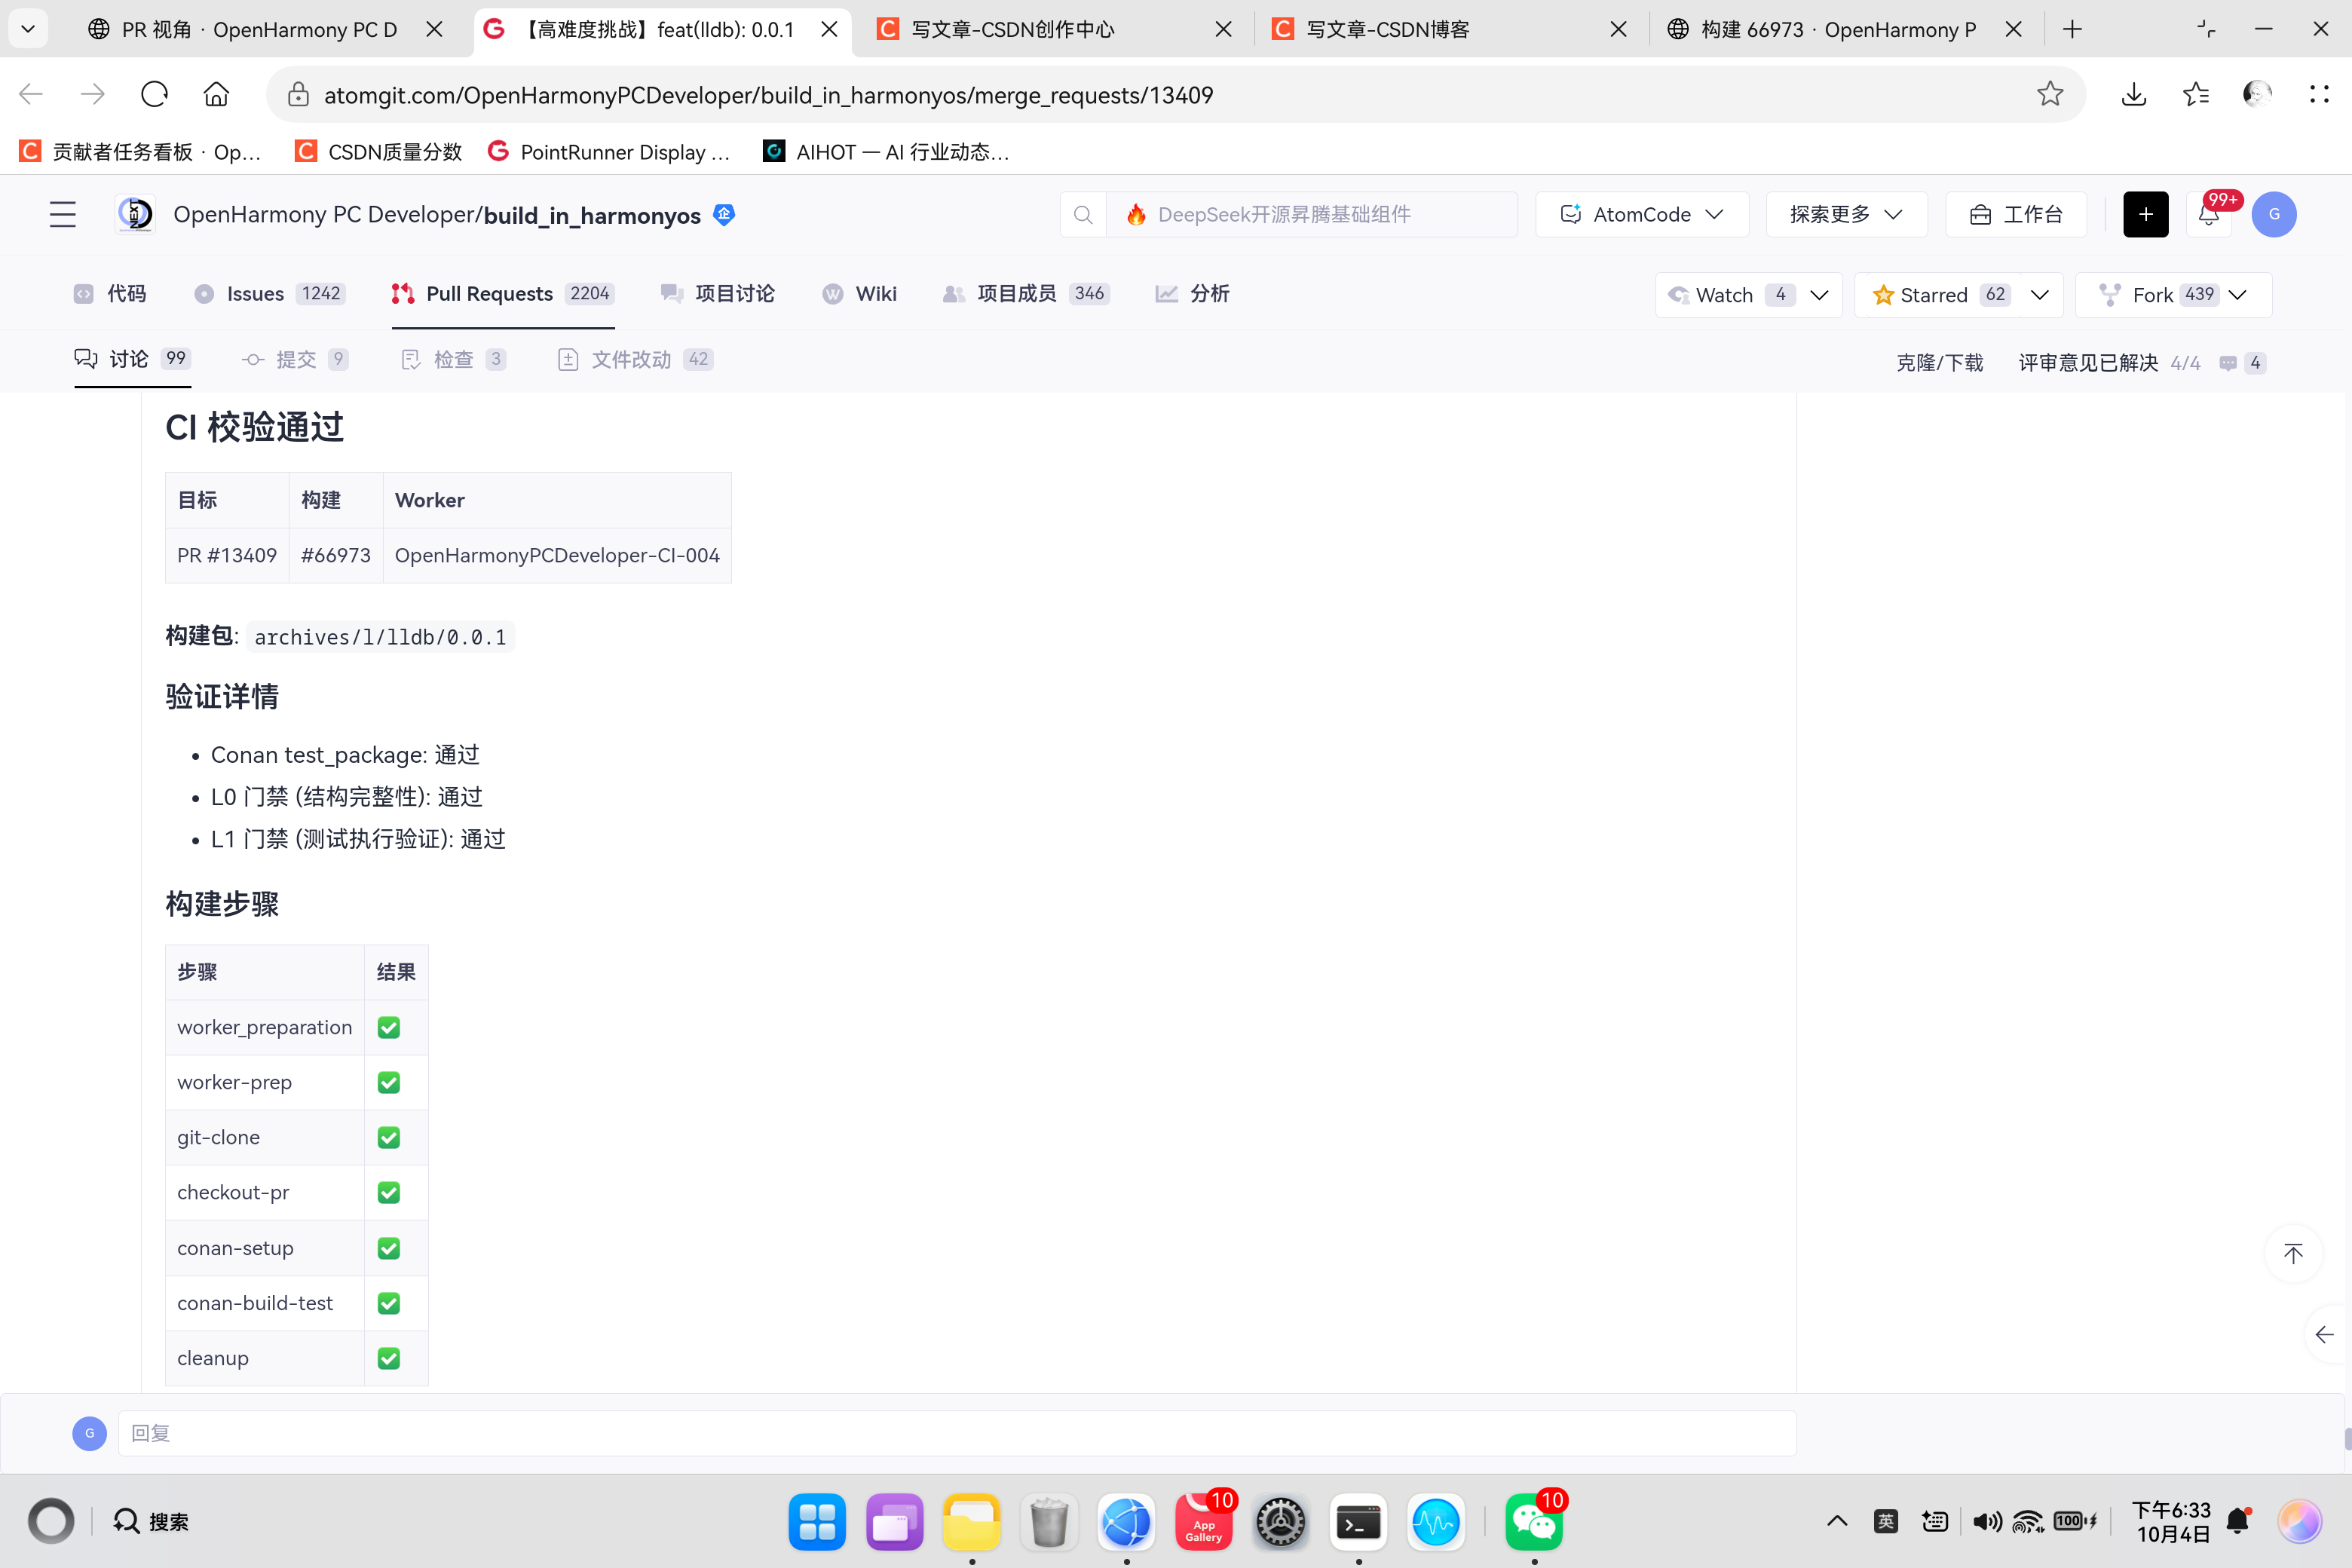Open the volume control in tray
This screenshot has height=1568, width=2352.
(1987, 1521)
